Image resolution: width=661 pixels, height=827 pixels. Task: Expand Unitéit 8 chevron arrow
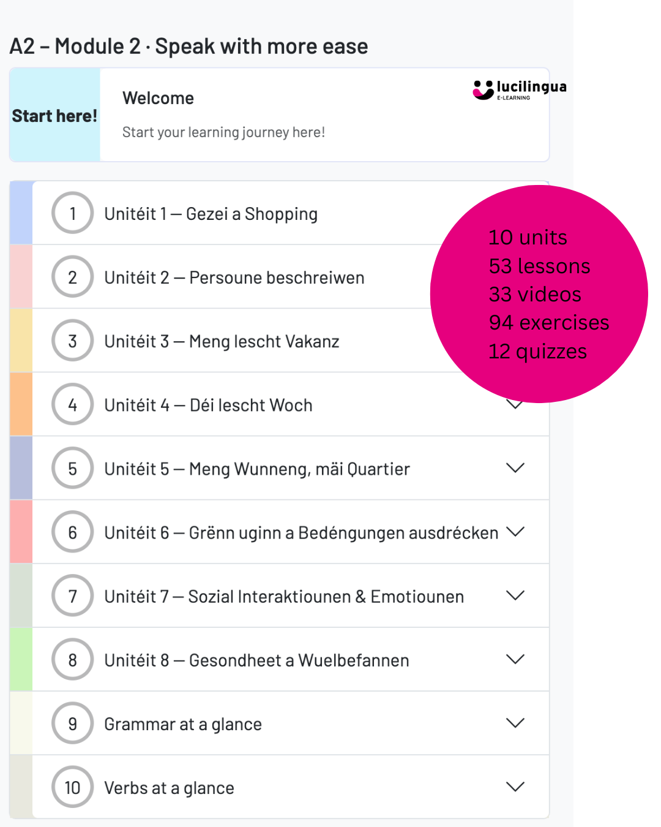tap(515, 660)
